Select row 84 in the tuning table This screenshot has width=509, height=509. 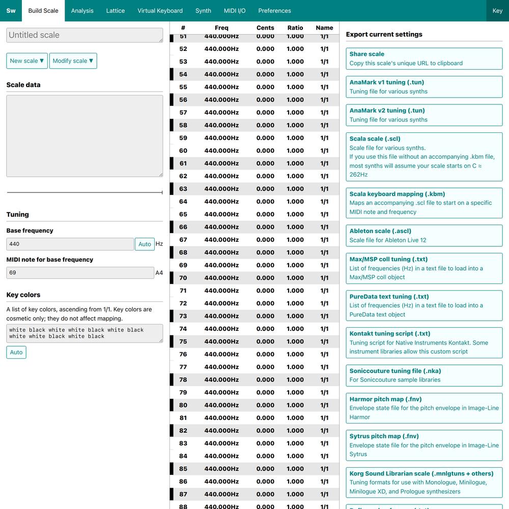pyautogui.click(x=254, y=456)
